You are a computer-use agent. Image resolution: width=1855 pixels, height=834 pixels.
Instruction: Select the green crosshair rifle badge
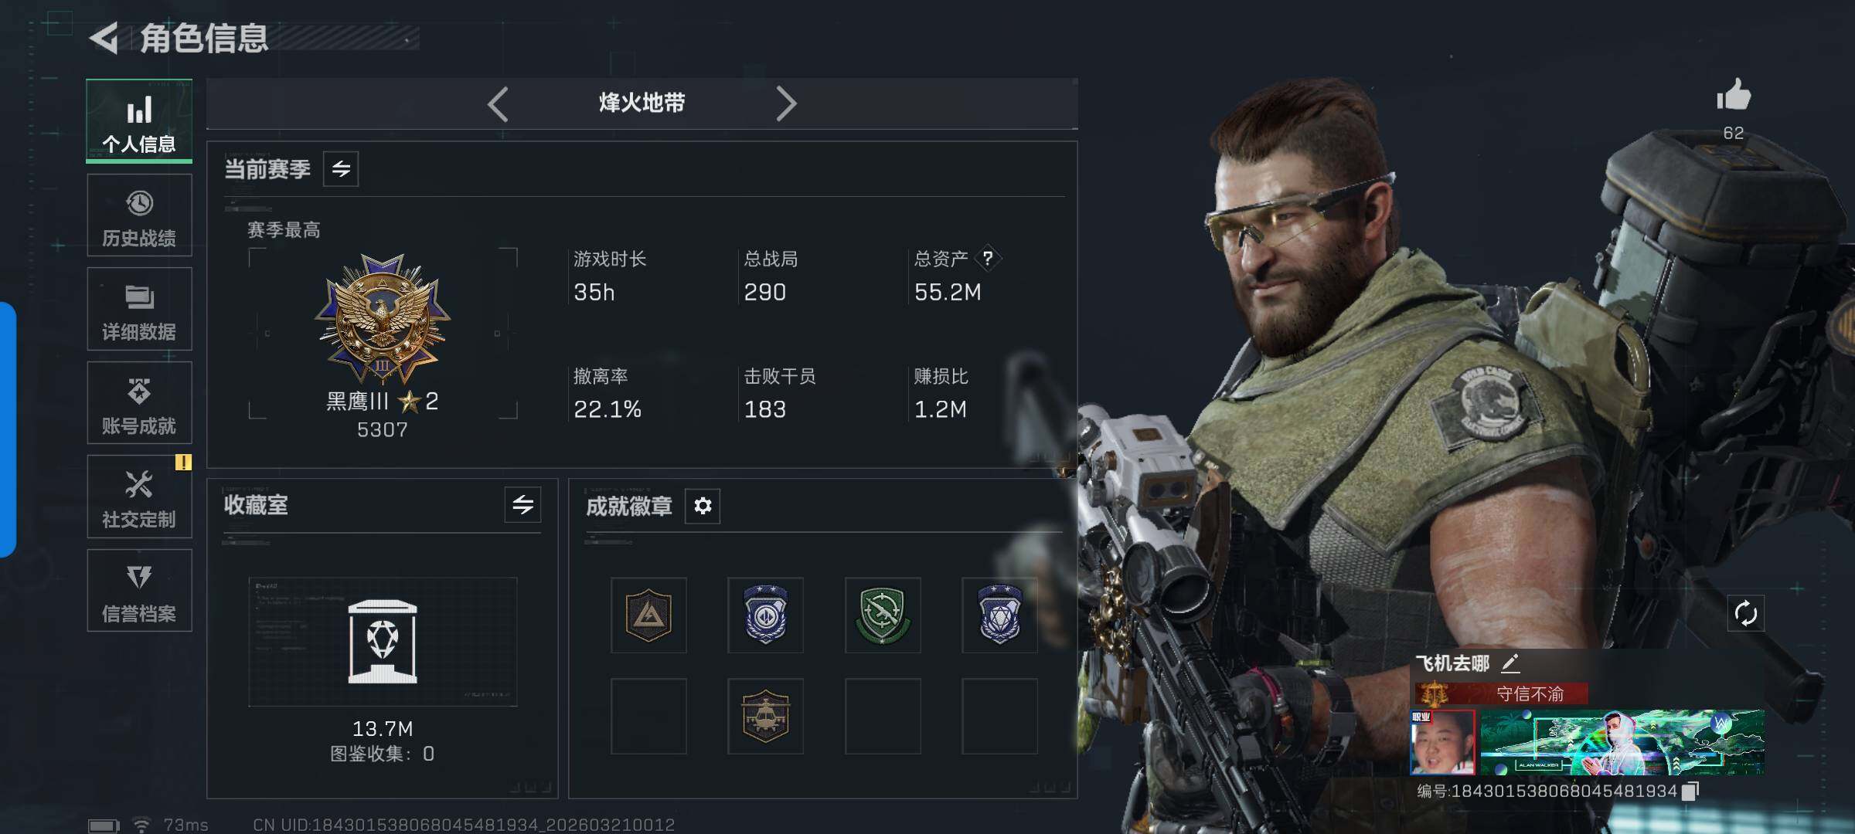point(883,615)
